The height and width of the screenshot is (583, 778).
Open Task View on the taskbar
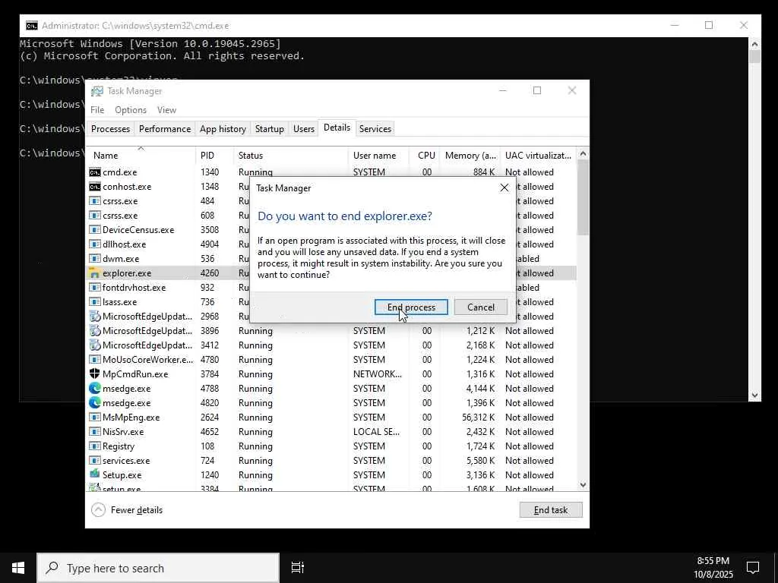tap(298, 568)
